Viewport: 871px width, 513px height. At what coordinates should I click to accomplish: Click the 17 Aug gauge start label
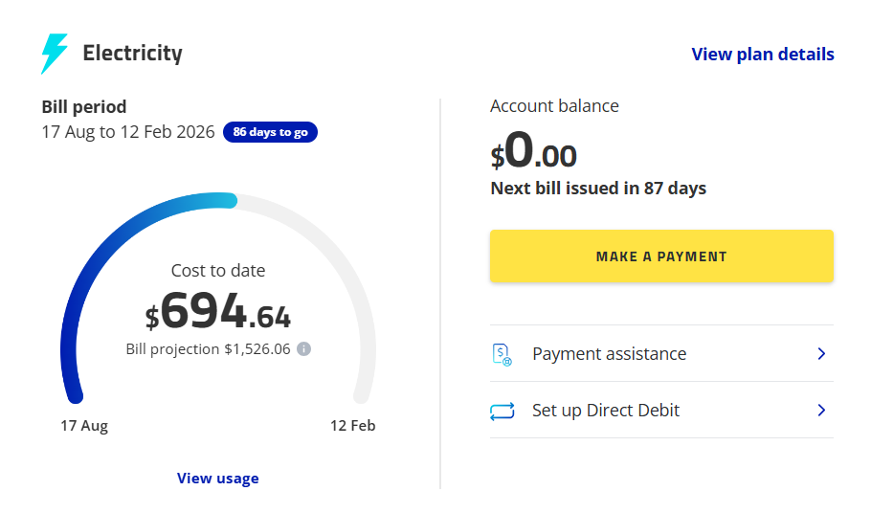[84, 426]
